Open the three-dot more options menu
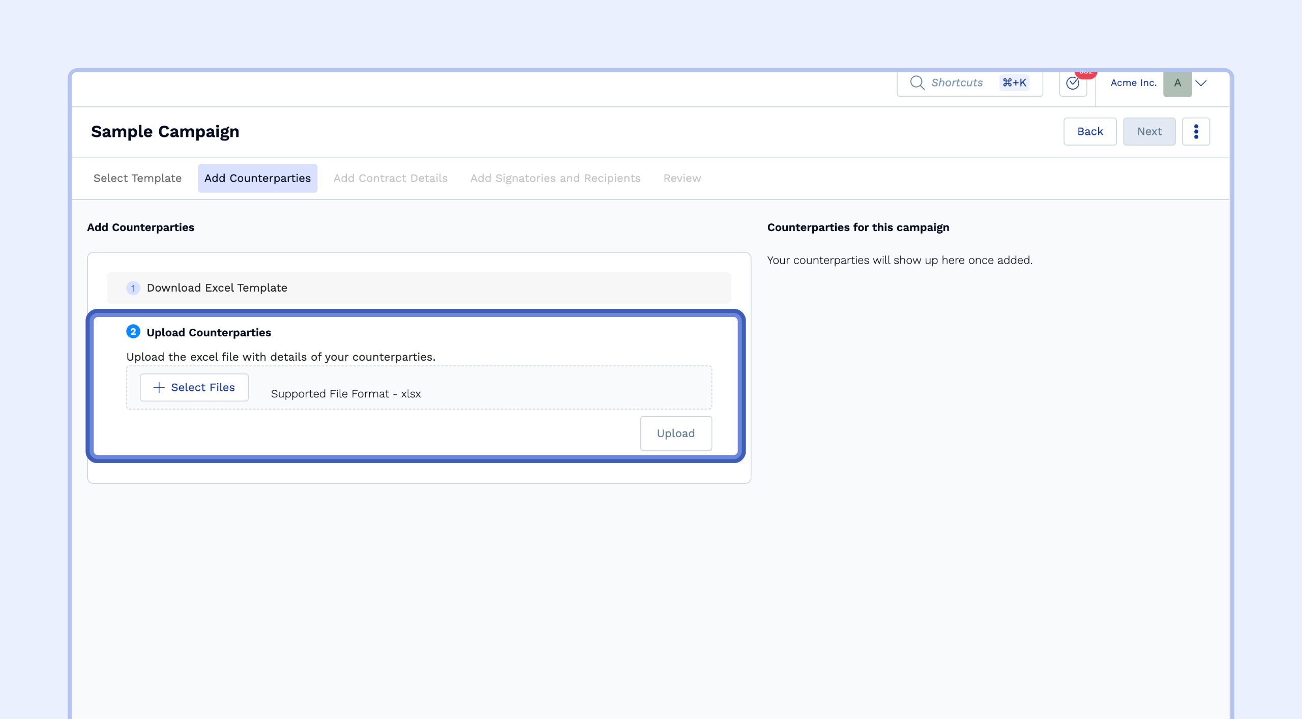1302x719 pixels. point(1196,131)
